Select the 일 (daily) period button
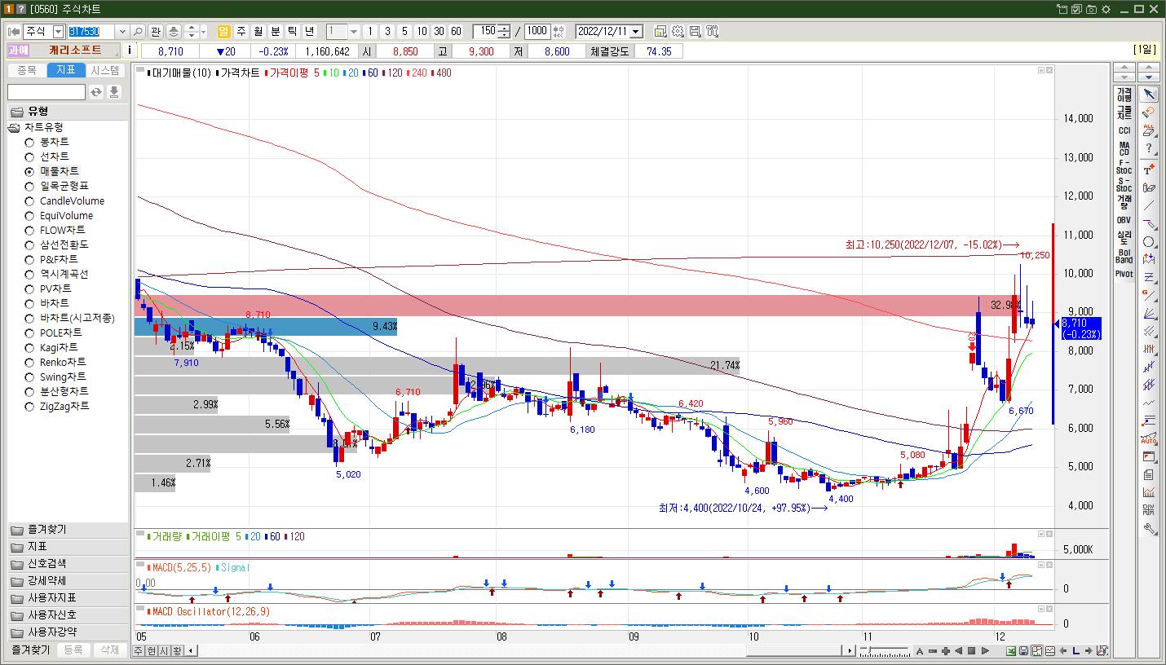The height and width of the screenshot is (665, 1166). point(223,31)
